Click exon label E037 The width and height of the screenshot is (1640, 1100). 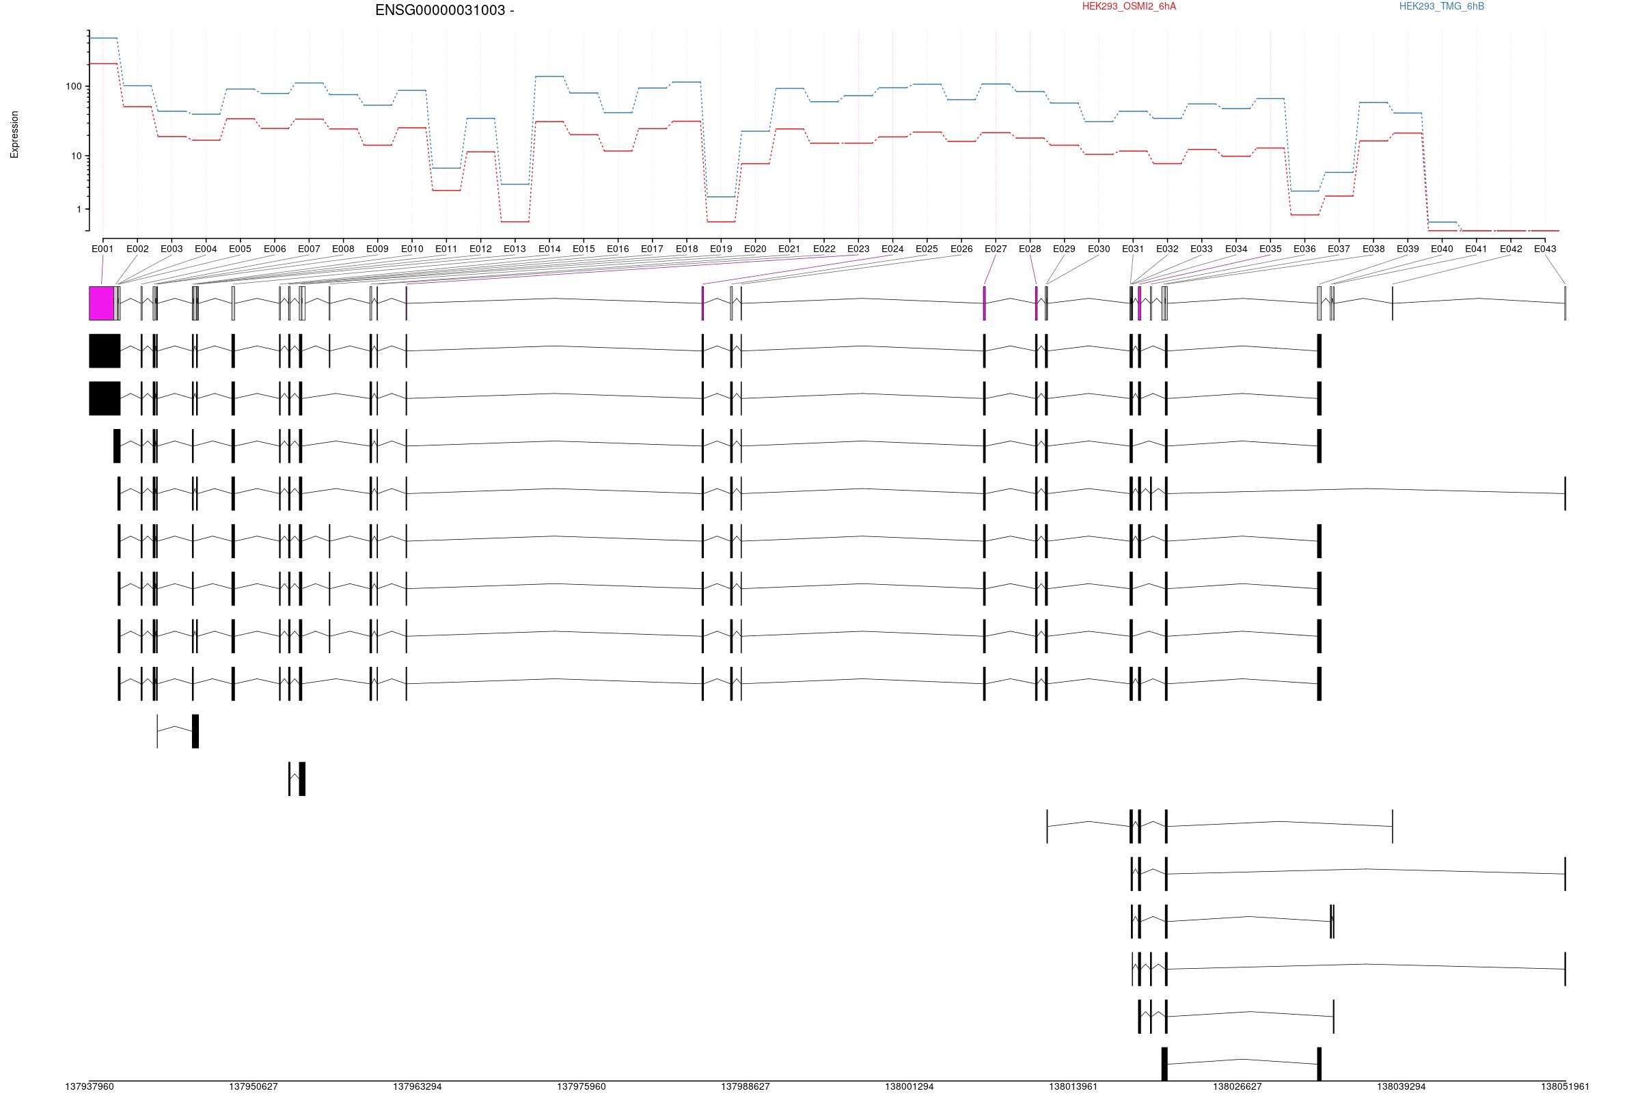(1339, 249)
